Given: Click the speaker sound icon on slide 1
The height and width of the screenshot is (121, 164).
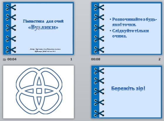Looking at the screenshot, I should click(x=38, y=29).
